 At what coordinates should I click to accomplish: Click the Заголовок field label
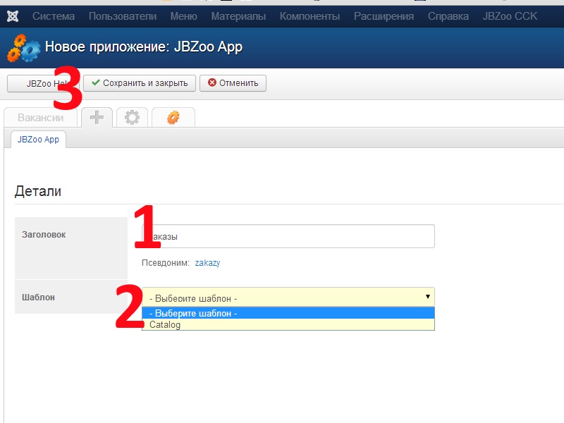point(44,235)
